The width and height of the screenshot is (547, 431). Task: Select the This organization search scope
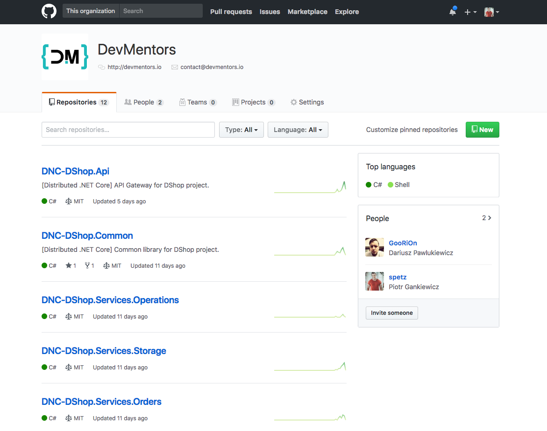pyautogui.click(x=91, y=11)
